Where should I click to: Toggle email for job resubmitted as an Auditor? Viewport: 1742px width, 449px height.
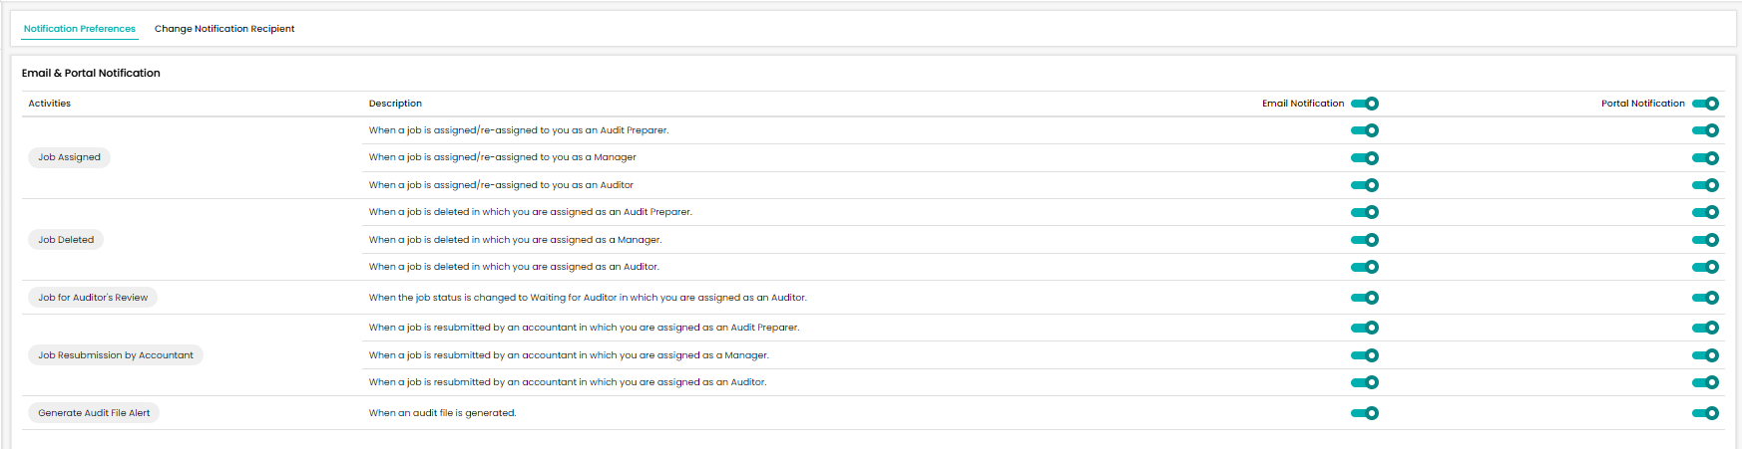tap(1365, 382)
